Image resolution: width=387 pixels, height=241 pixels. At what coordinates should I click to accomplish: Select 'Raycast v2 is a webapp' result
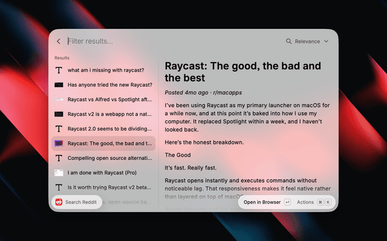pyautogui.click(x=103, y=114)
